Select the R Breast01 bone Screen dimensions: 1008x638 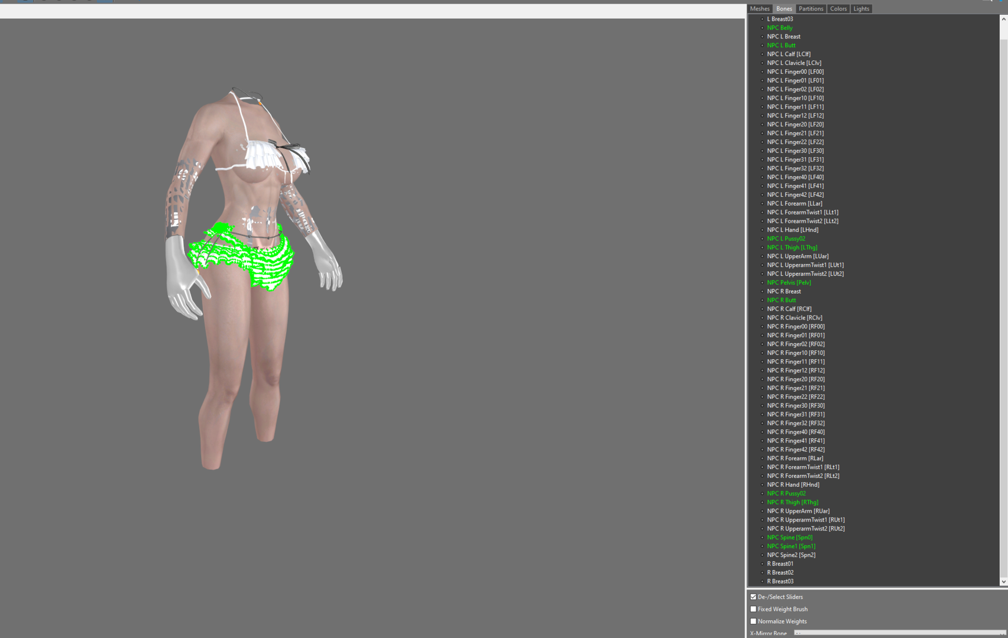click(x=780, y=564)
